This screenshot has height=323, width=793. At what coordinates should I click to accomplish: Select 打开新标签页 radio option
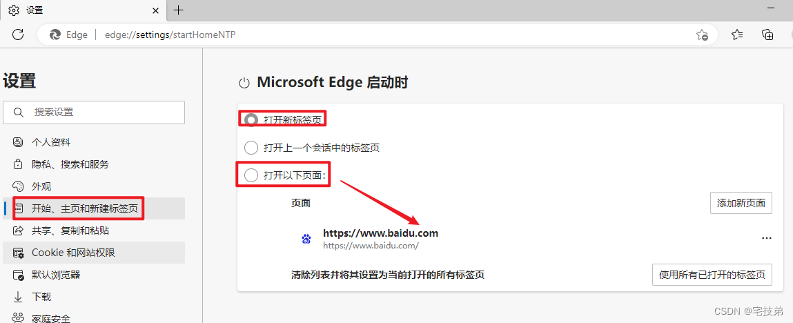251,120
